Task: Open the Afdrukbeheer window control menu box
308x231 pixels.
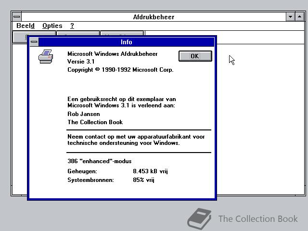Action: click(17, 17)
